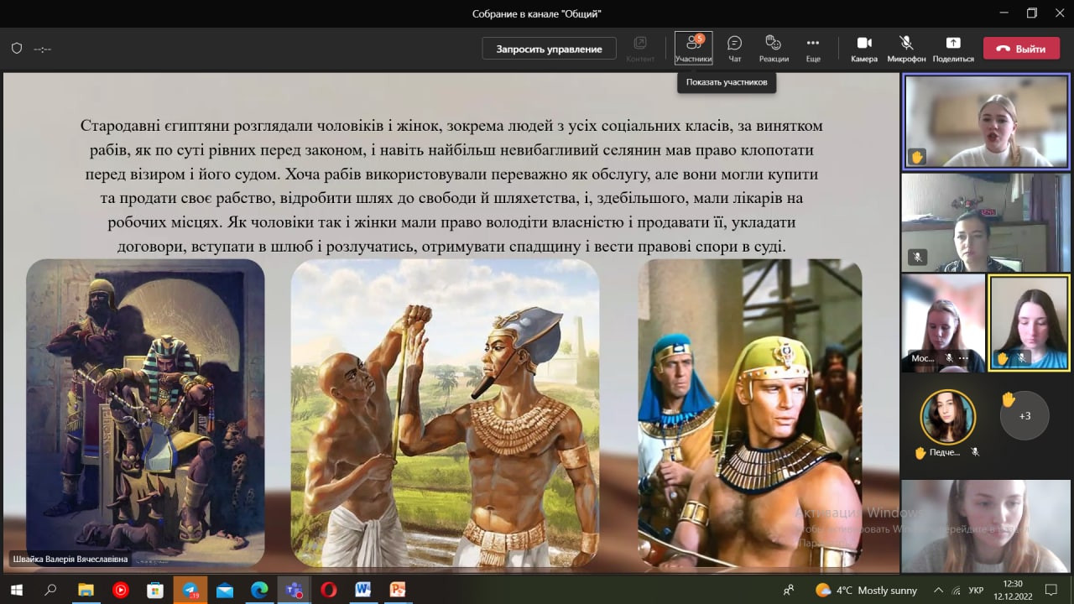The width and height of the screenshot is (1074, 604).
Task: Open the clock showing 12:30 12.12.2022
Action: (1013, 590)
